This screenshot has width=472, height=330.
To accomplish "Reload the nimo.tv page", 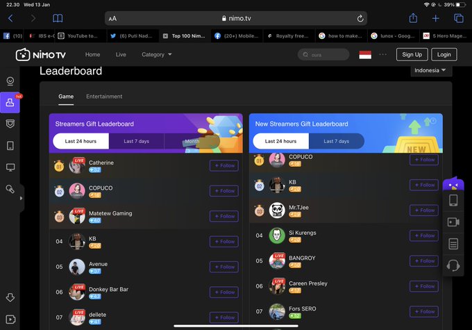I will [360, 18].
